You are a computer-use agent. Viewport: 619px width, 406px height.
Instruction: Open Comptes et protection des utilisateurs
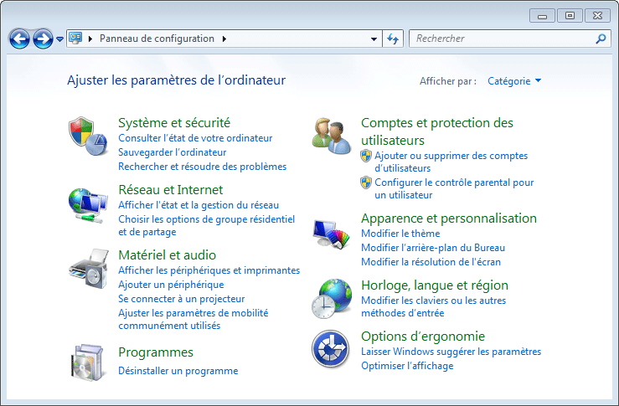pos(437,131)
